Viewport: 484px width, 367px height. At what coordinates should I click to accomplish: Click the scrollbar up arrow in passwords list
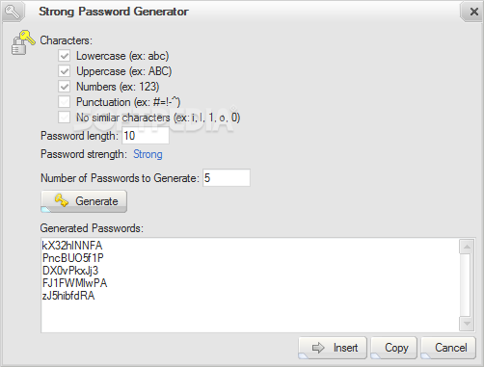click(x=467, y=247)
